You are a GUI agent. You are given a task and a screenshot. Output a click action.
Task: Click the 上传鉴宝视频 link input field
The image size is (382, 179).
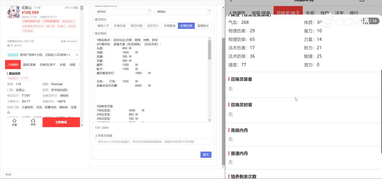pos(153,142)
